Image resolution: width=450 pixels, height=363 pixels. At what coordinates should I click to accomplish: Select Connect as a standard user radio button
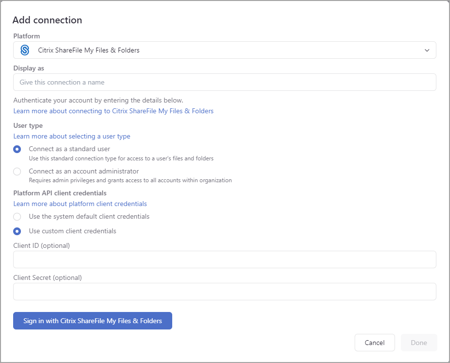pyautogui.click(x=18, y=149)
